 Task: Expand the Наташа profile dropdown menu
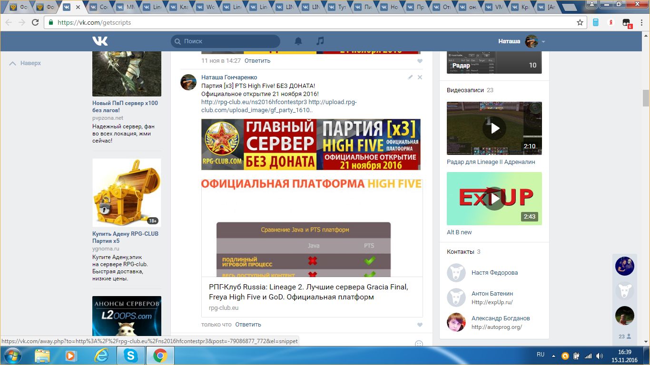(543, 42)
